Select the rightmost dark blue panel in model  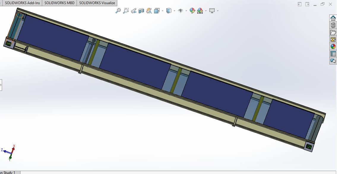tap(288, 119)
